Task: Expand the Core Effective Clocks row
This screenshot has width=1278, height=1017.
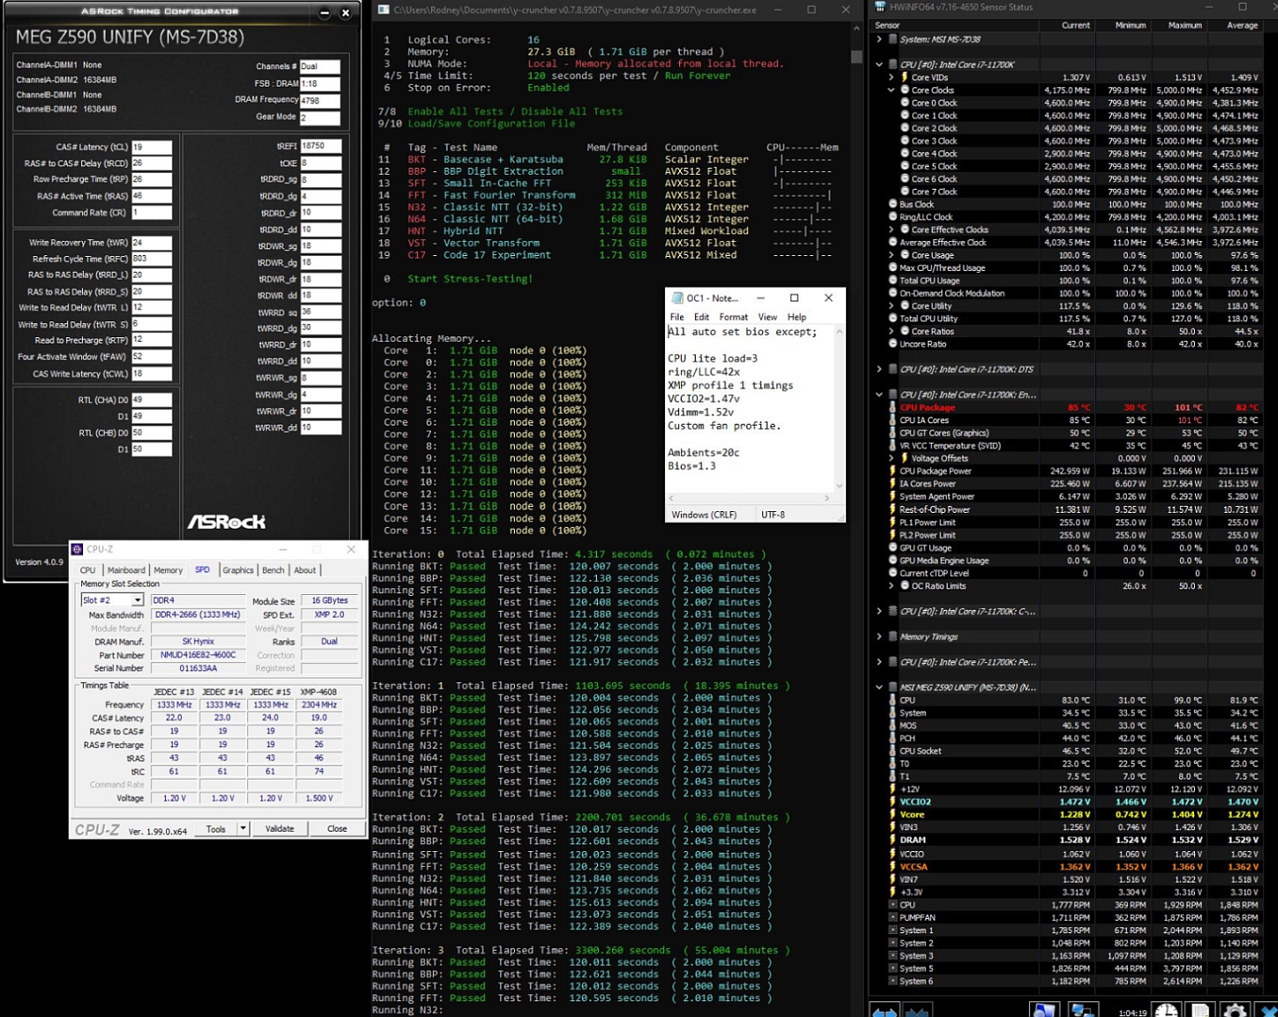Action: (x=891, y=230)
